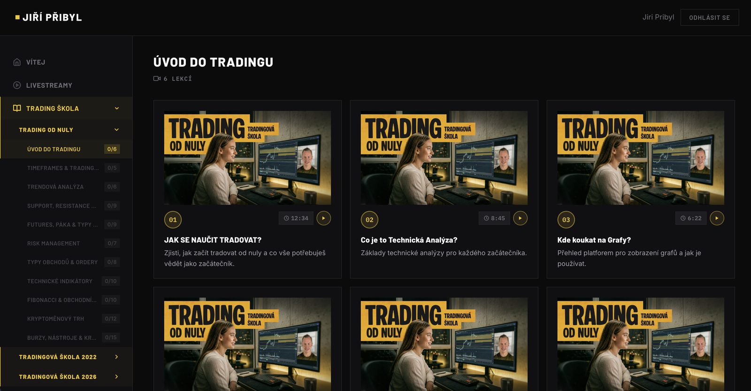Open the Vítej home icon
The width and height of the screenshot is (751, 391).
(x=17, y=62)
